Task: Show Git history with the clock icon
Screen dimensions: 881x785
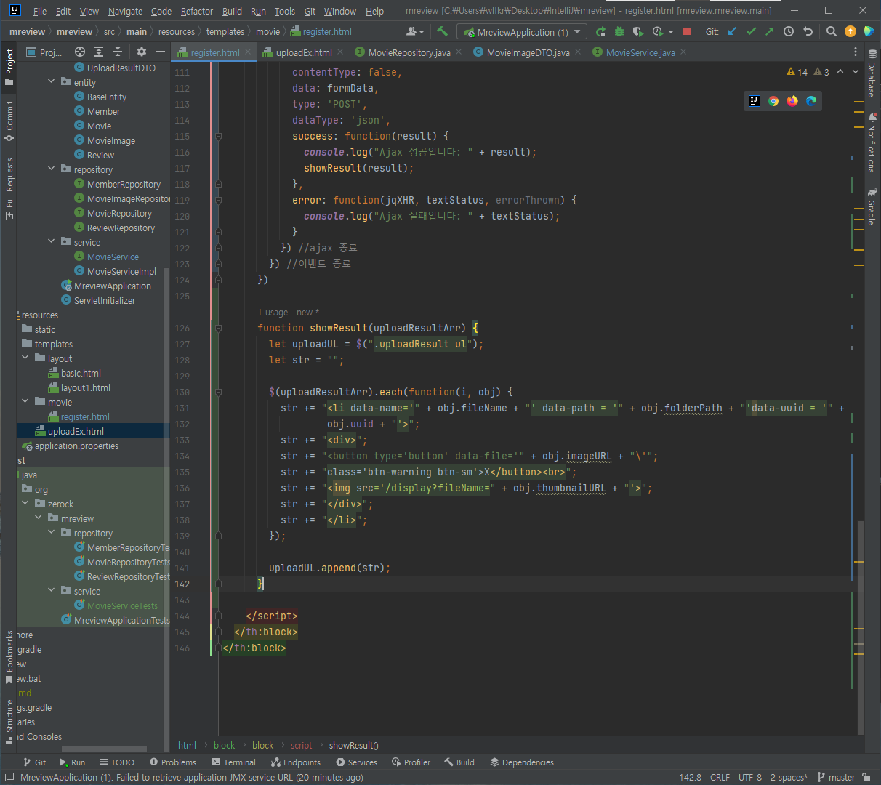Action: pos(789,31)
